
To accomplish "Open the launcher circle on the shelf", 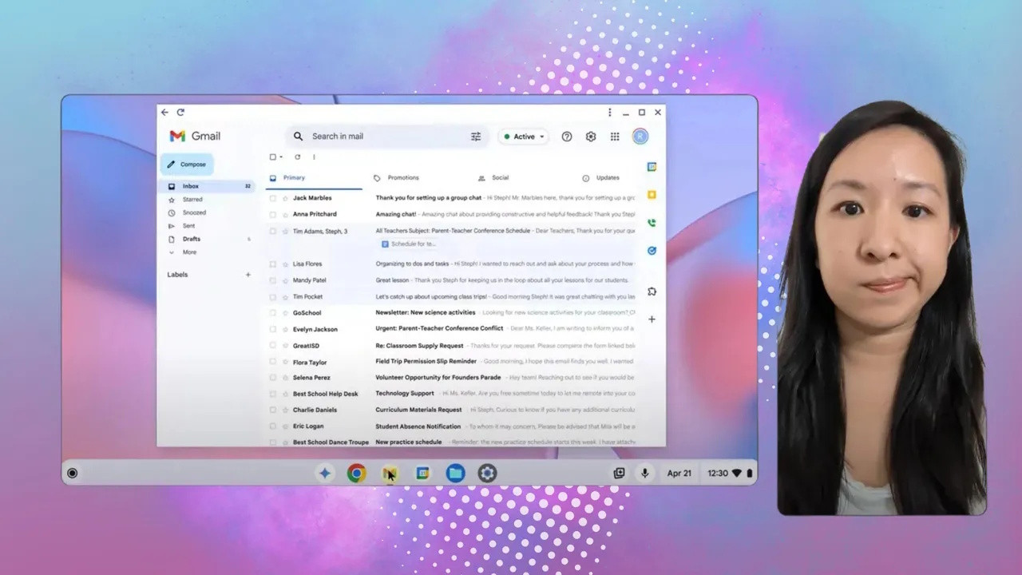I will 72,473.
